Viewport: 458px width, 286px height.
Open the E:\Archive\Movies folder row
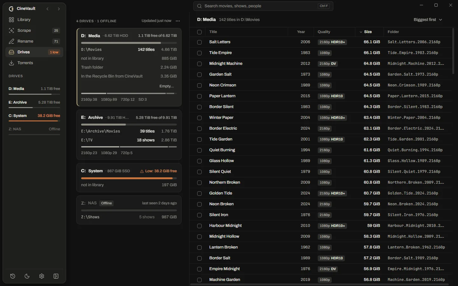129,131
